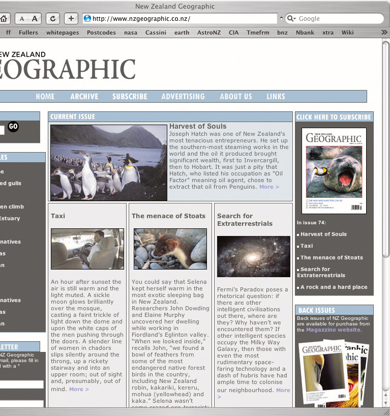Select ADVERTISING in the site navigation bar
Screen dimensions: 390x416
[x=183, y=97]
